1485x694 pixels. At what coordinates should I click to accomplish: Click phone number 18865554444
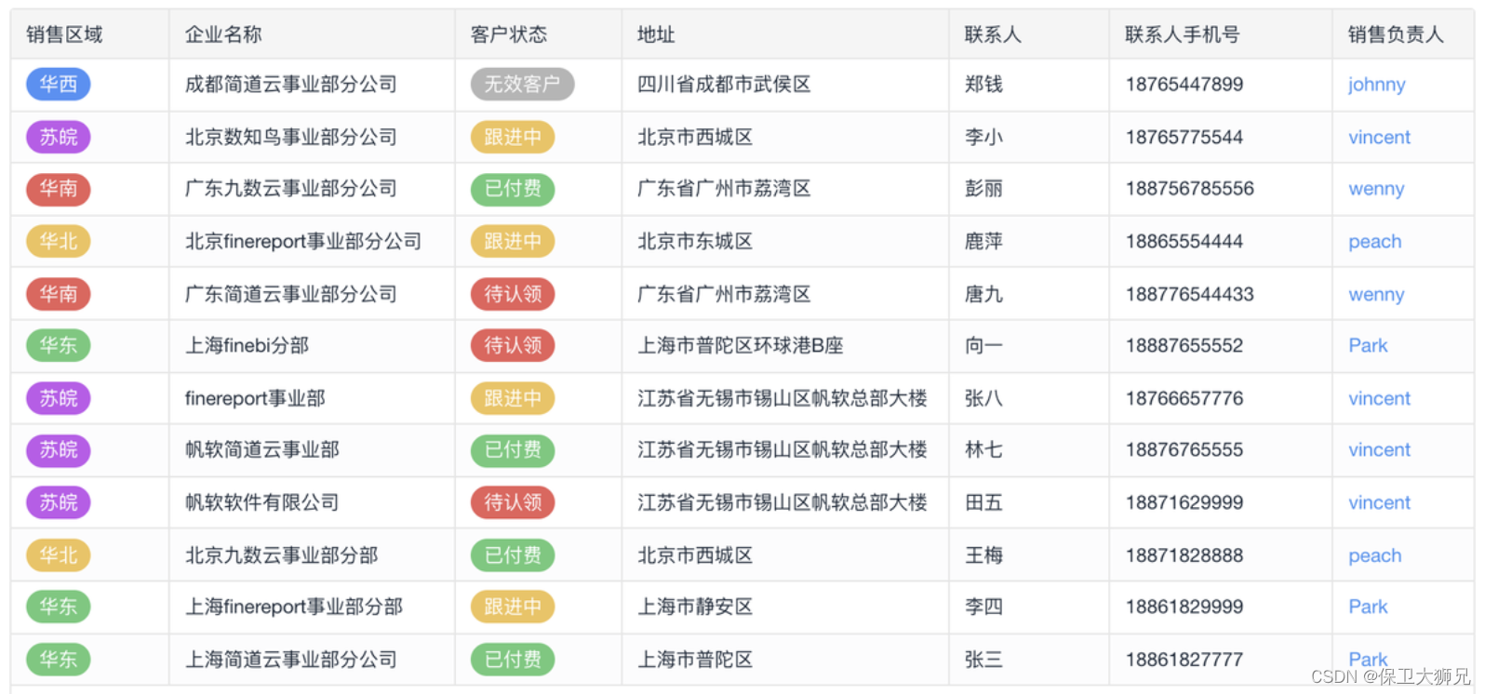tap(1184, 241)
